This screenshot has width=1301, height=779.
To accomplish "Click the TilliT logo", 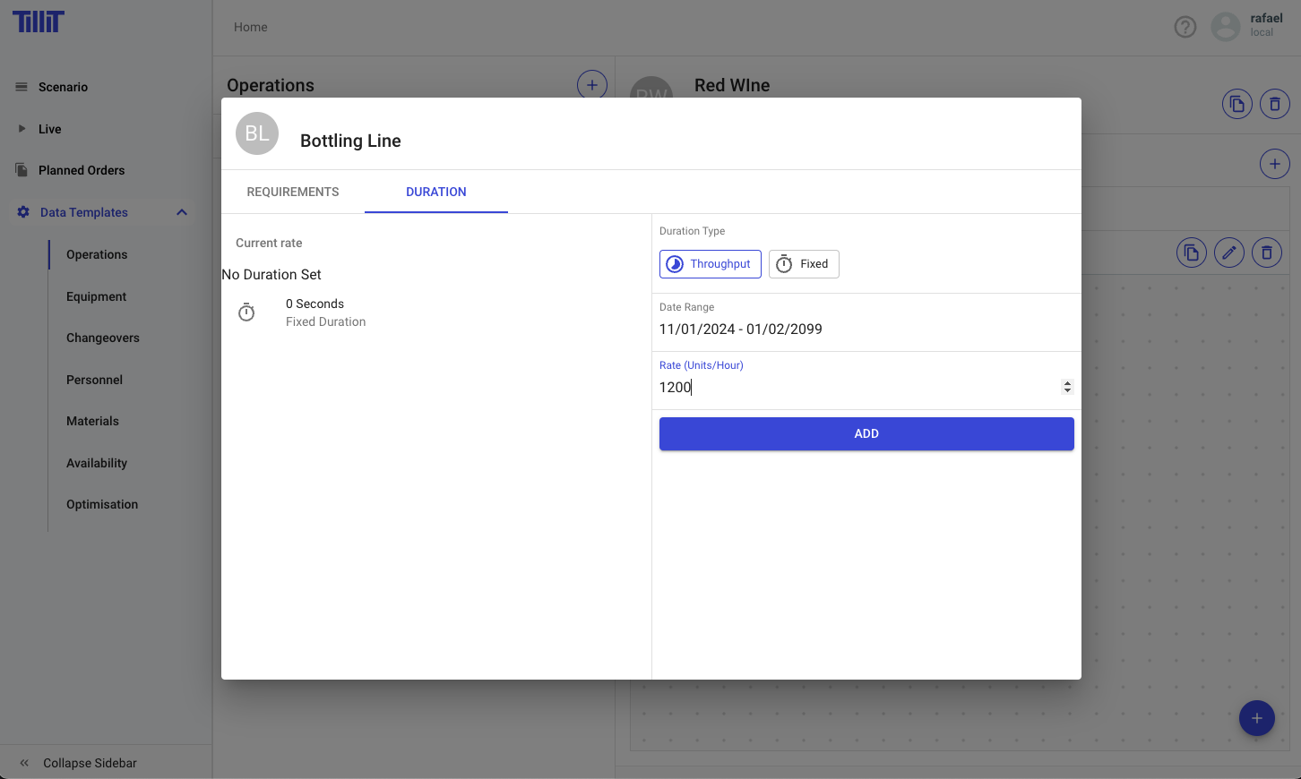I will 38,21.
